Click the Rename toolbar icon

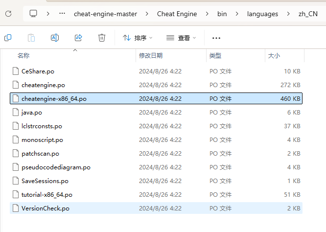click(55, 38)
